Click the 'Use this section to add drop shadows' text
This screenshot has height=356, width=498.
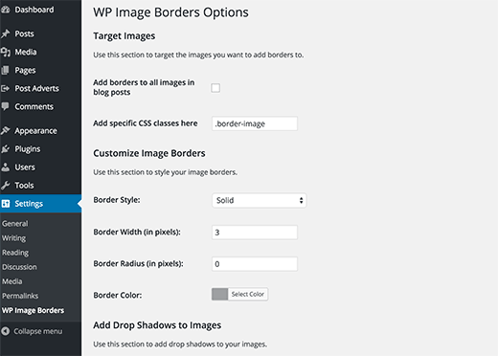180,345
